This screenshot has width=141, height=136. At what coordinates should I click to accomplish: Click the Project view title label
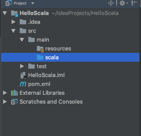(x=20, y=3)
